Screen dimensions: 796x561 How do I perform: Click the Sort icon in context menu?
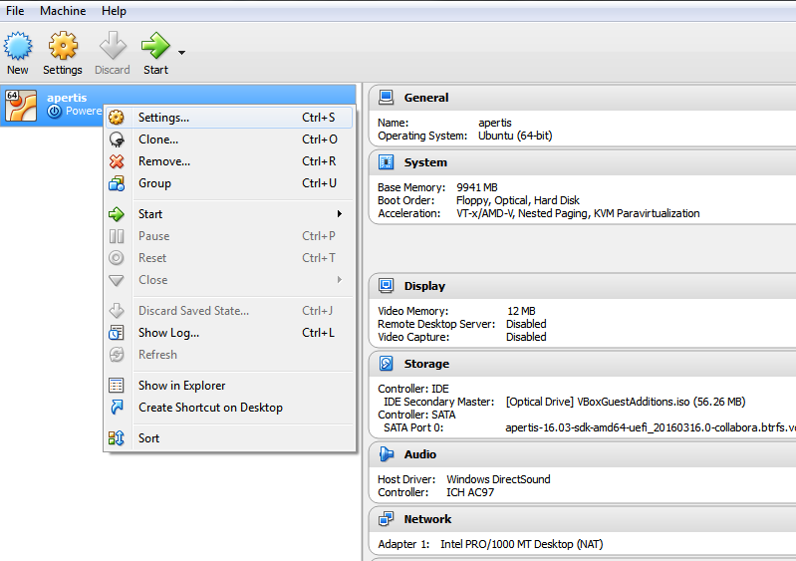[x=117, y=438]
